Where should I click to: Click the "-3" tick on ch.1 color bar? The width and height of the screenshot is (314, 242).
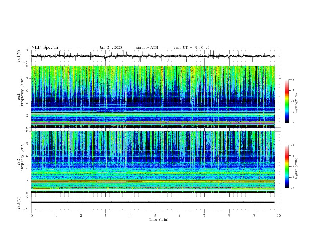pos(292,79)
